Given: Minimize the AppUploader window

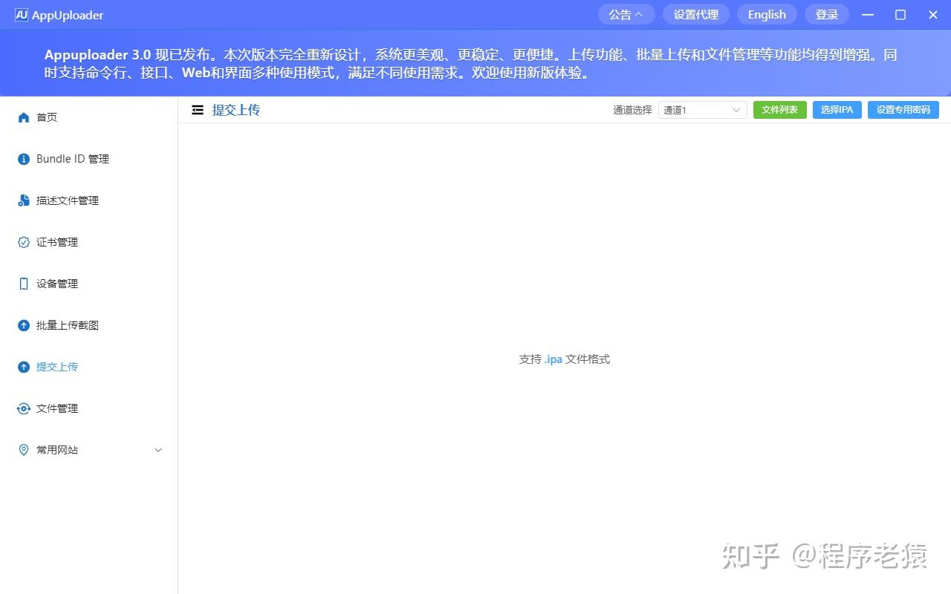Looking at the screenshot, I should click(868, 15).
